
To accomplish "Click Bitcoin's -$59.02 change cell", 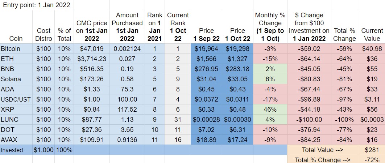I will [309, 49].
